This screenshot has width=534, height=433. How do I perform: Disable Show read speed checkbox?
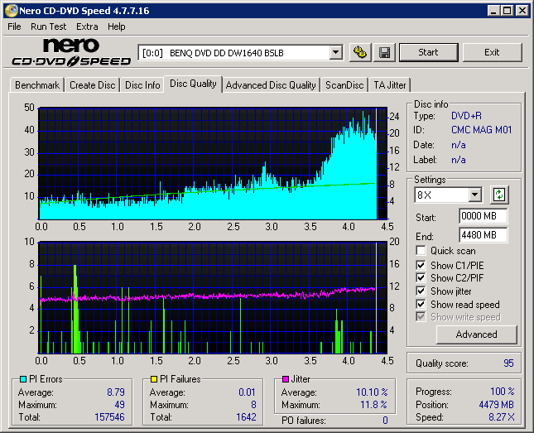tap(421, 305)
